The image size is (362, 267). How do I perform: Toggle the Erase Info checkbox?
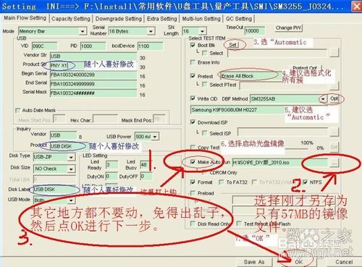(x=193, y=62)
